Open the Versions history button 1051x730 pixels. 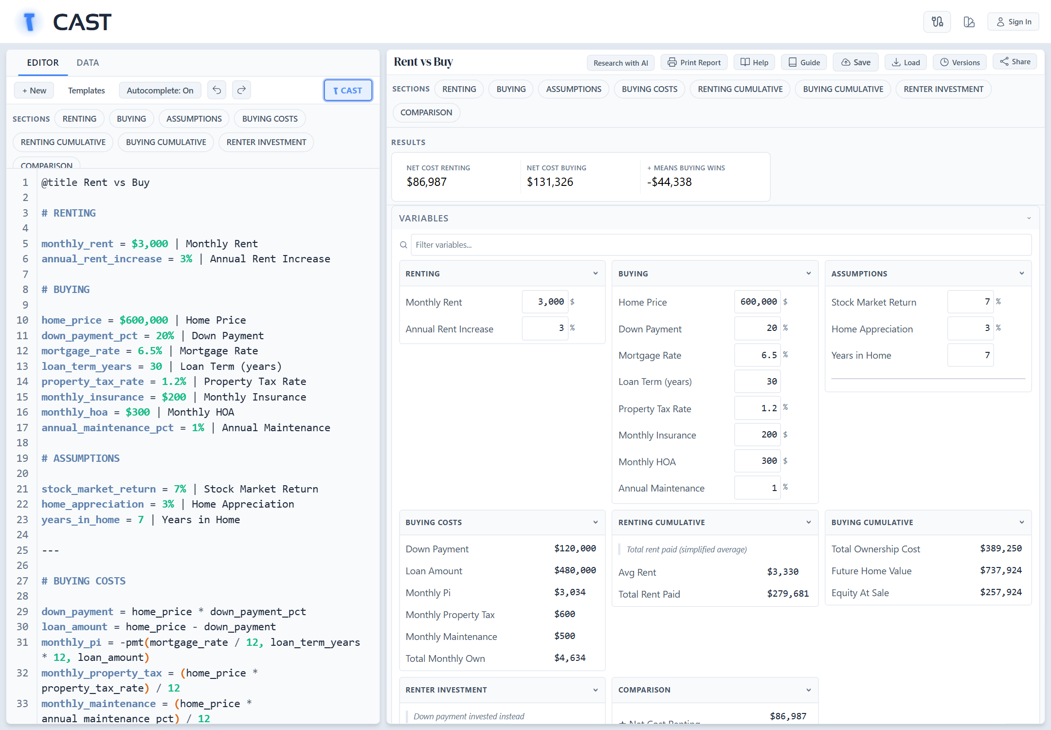(x=960, y=62)
